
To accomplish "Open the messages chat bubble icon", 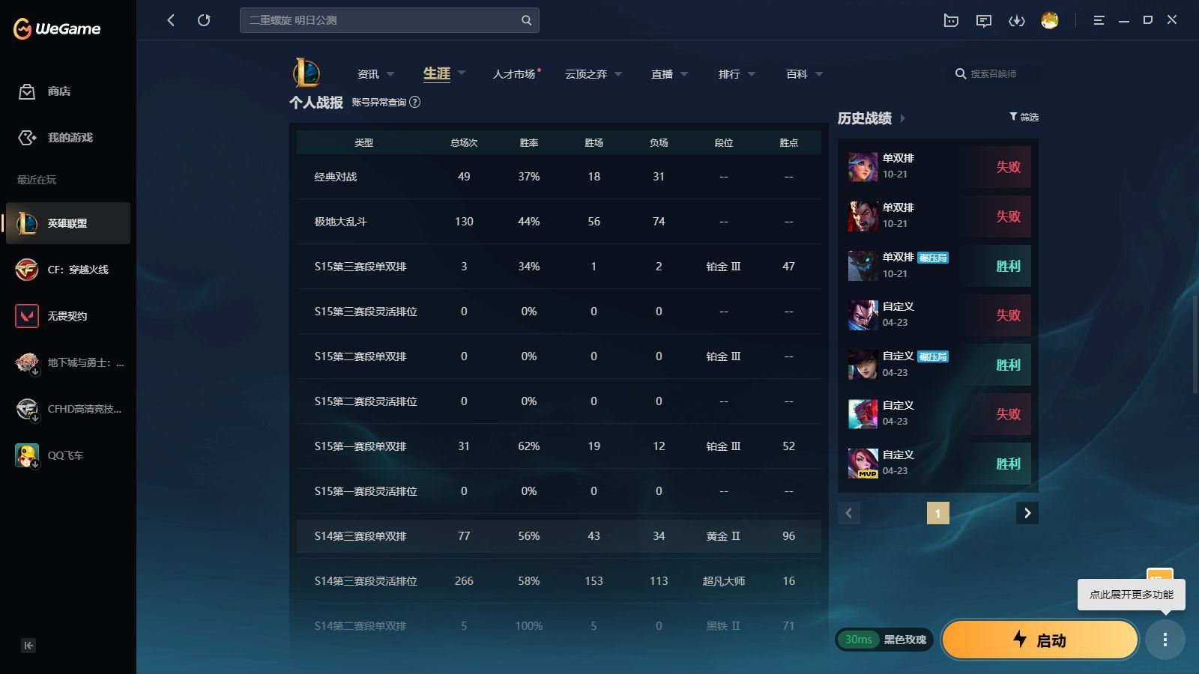I will coord(983,21).
